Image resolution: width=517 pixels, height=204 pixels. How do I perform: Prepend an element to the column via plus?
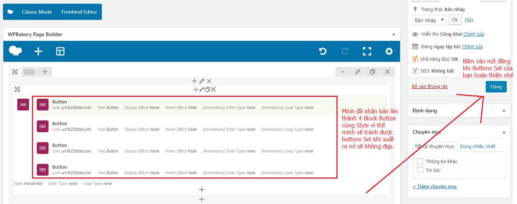[195, 81]
